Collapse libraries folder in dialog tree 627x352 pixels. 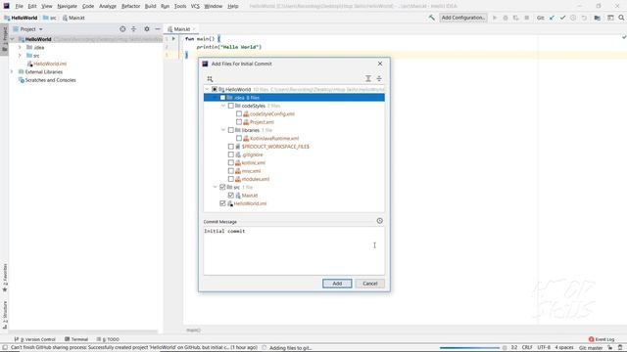click(x=223, y=130)
